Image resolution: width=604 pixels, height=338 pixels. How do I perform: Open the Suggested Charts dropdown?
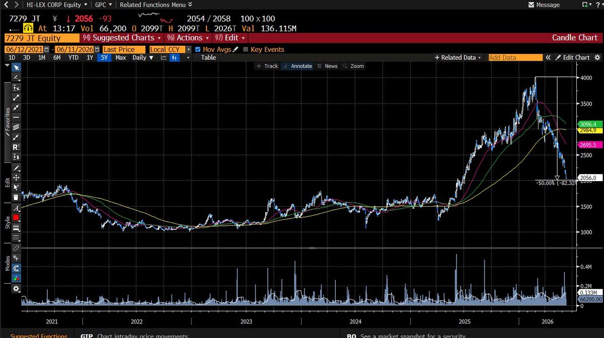[x=121, y=38]
